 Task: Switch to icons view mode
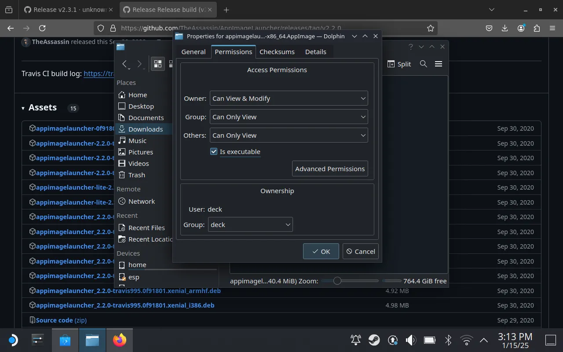(x=157, y=63)
